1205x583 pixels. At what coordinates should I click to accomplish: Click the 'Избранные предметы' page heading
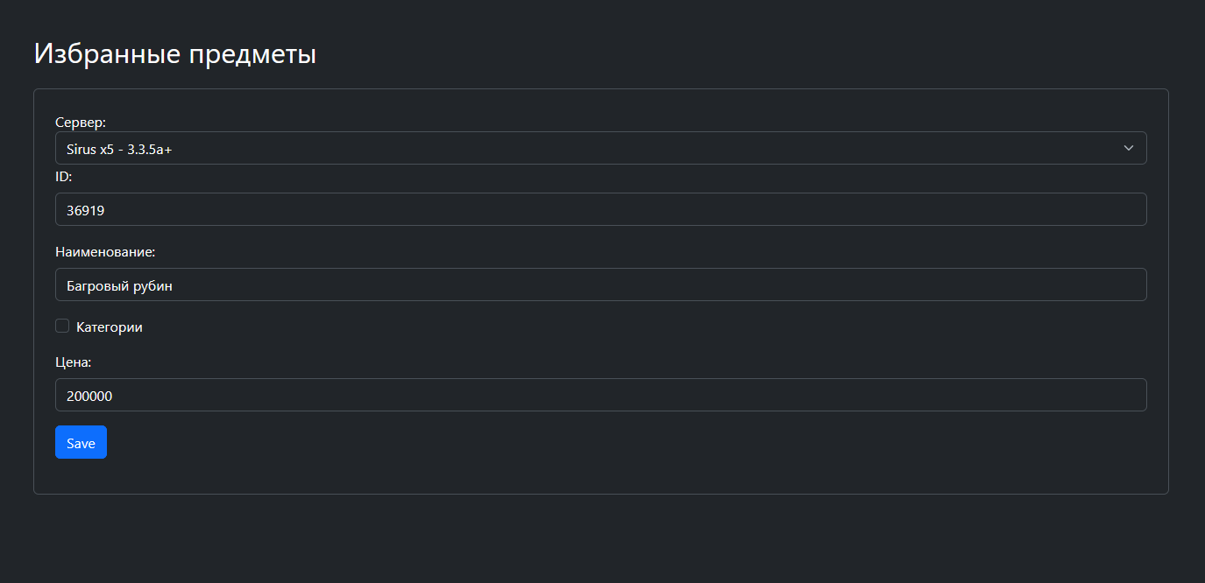[x=174, y=53]
